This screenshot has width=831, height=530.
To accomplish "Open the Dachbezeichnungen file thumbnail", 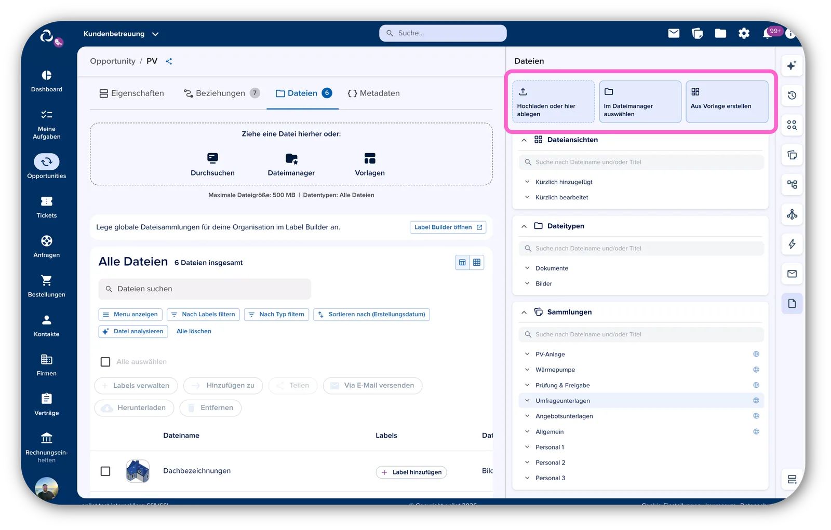I will tap(138, 471).
